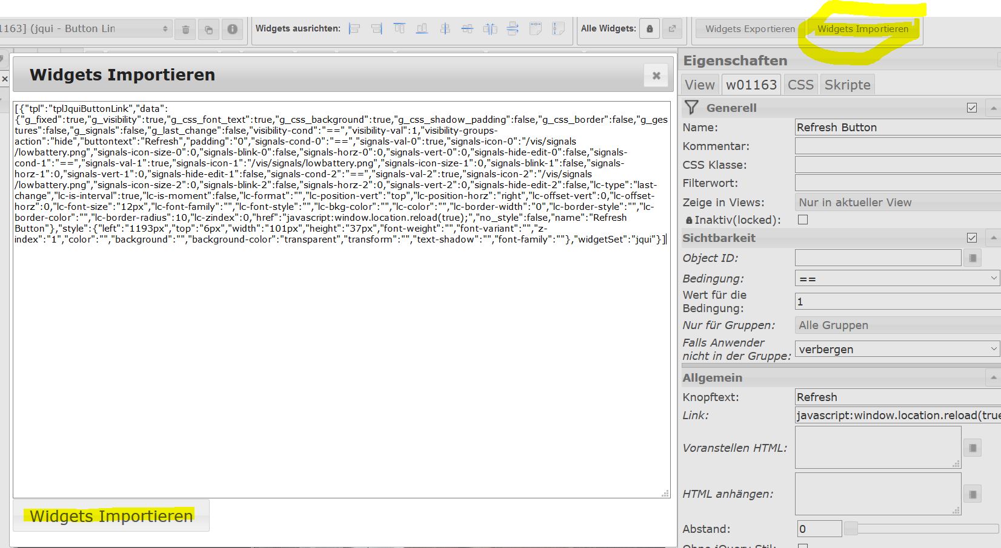Click the filter funnel icon beside Generell
The image size is (1001, 548).
[691, 108]
